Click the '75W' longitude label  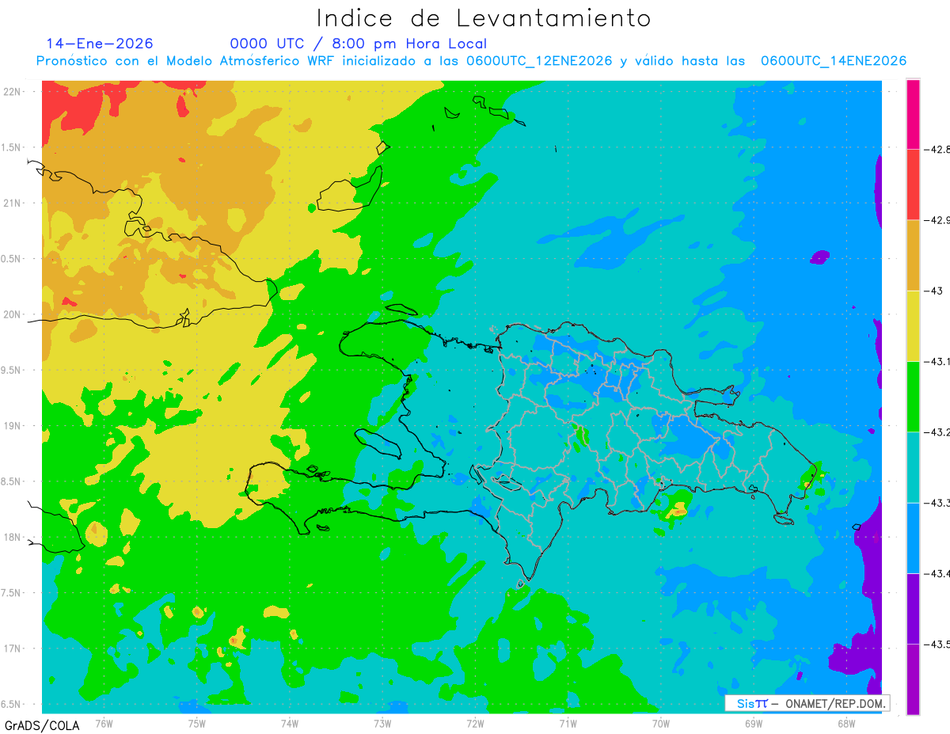click(x=196, y=723)
